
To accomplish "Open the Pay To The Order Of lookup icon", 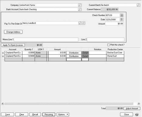I will click(80, 23).
